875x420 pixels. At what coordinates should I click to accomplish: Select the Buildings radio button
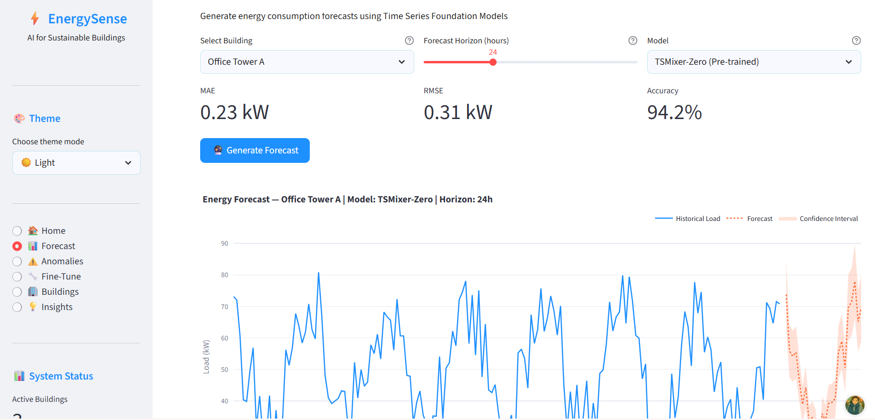pos(17,292)
